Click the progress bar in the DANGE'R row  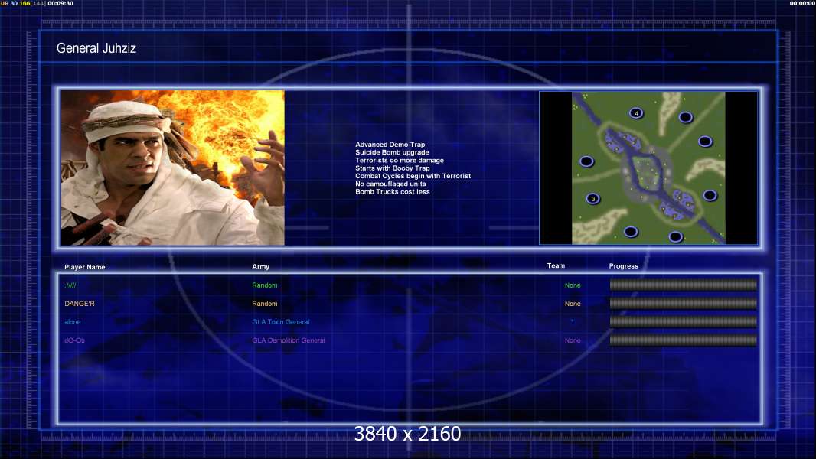click(684, 304)
